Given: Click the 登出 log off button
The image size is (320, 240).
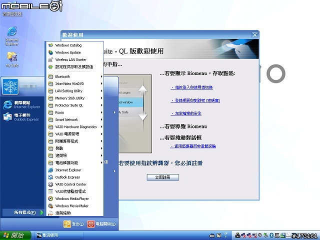Looking at the screenshot, I should tap(73, 224).
